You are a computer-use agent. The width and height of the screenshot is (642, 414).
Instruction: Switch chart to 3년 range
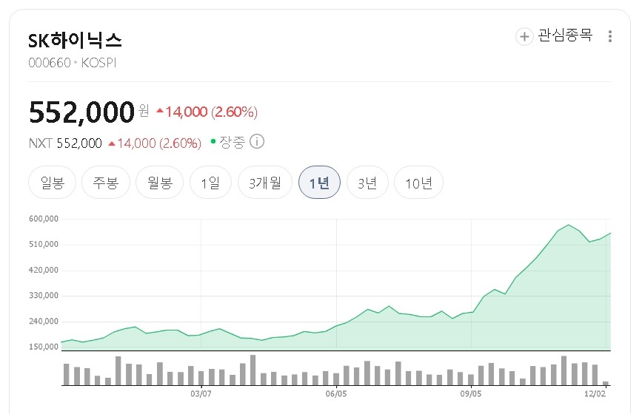(367, 183)
